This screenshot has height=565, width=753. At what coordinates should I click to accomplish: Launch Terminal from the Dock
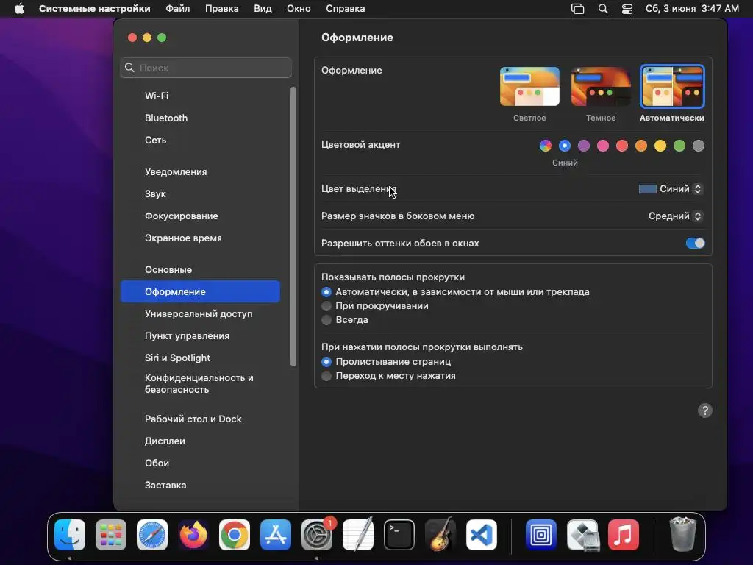399,535
